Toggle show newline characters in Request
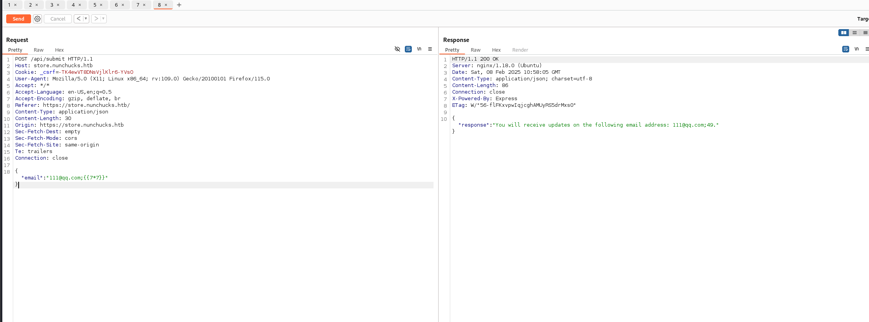This screenshot has width=869, height=322. [x=419, y=49]
